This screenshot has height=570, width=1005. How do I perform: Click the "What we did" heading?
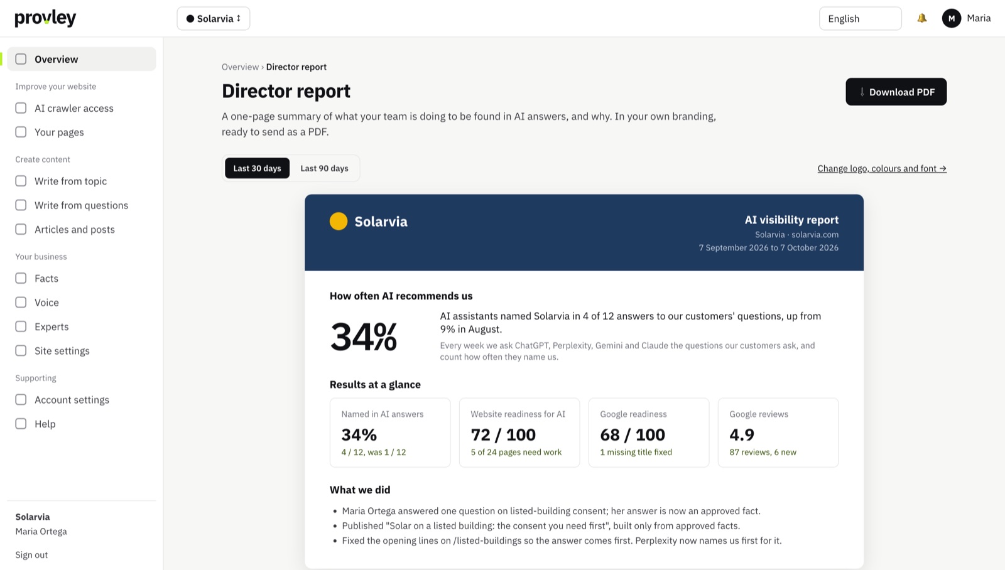(360, 490)
